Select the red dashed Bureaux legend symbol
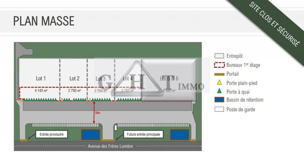This screenshot has height=154, width=304. (218, 65)
